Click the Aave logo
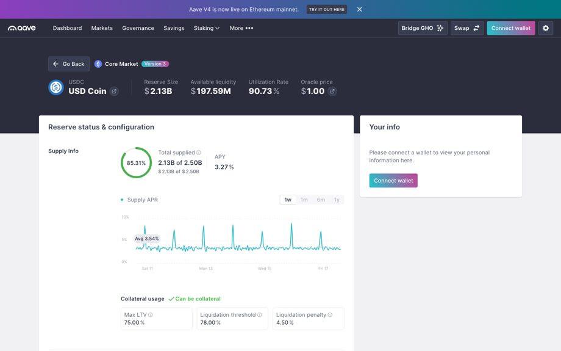This screenshot has height=351, width=561. 22,28
